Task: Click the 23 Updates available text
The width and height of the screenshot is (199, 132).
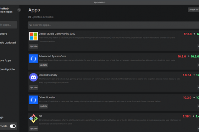Action: (41, 17)
